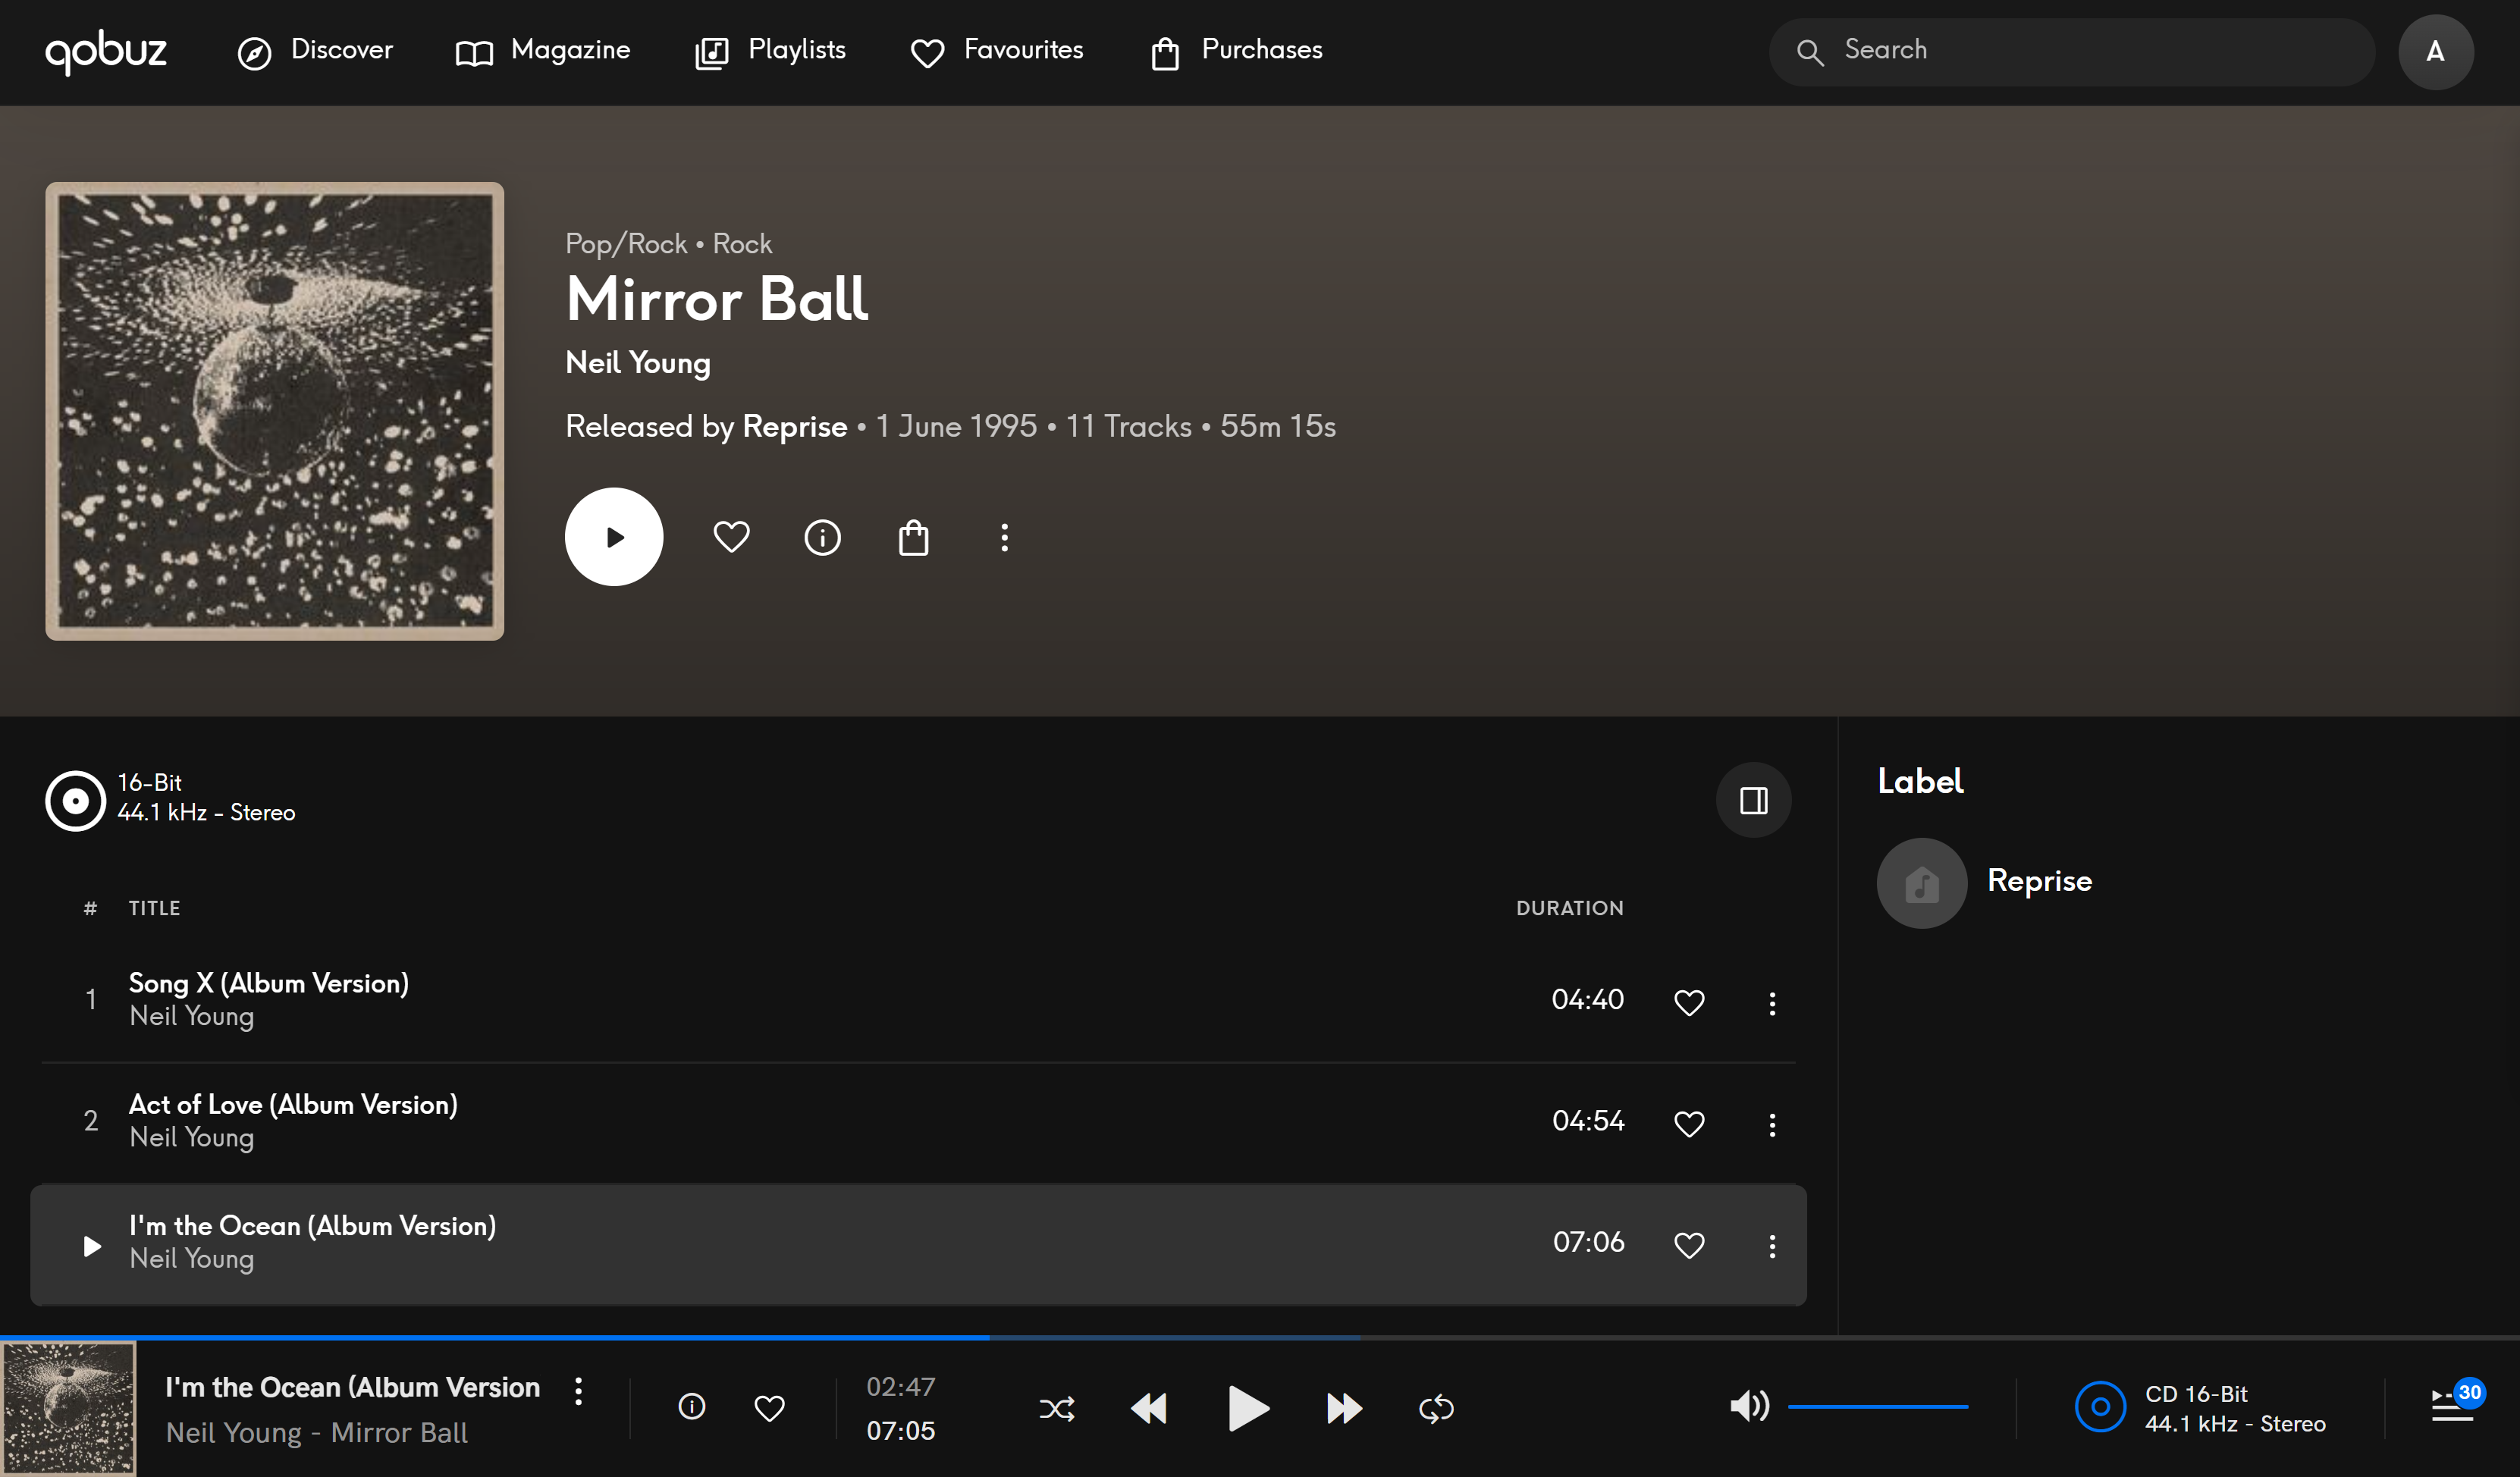Add Mirror Ball album to favourites
This screenshot has width=2520, height=1477.
click(x=732, y=537)
